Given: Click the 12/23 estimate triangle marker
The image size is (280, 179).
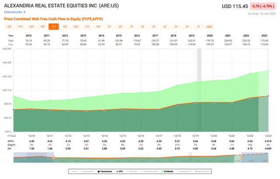Looking at the screenshot, I should [x=268, y=96].
